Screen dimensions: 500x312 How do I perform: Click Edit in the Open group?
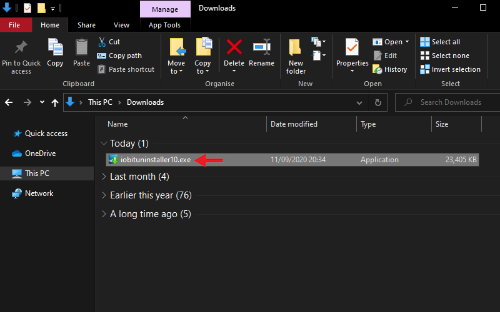coord(385,56)
